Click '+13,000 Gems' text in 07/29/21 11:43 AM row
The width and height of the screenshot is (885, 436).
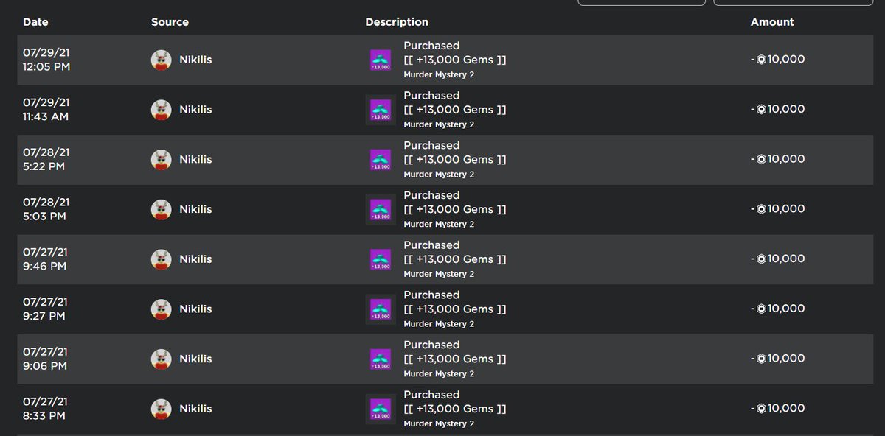pos(455,110)
